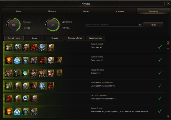Screen dimensions: 171x120
Task: Click the green checkmark for Кукла-божок I
Action: click(160, 47)
